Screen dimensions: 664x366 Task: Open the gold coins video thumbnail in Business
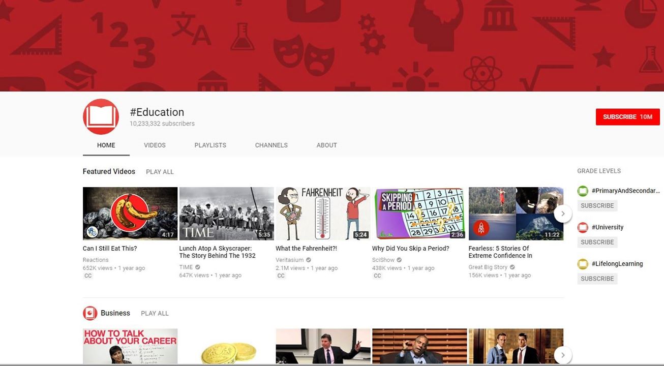[227, 346]
